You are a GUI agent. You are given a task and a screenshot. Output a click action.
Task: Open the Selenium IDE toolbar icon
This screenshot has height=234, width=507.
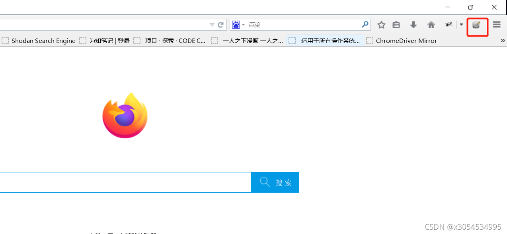[x=476, y=25]
